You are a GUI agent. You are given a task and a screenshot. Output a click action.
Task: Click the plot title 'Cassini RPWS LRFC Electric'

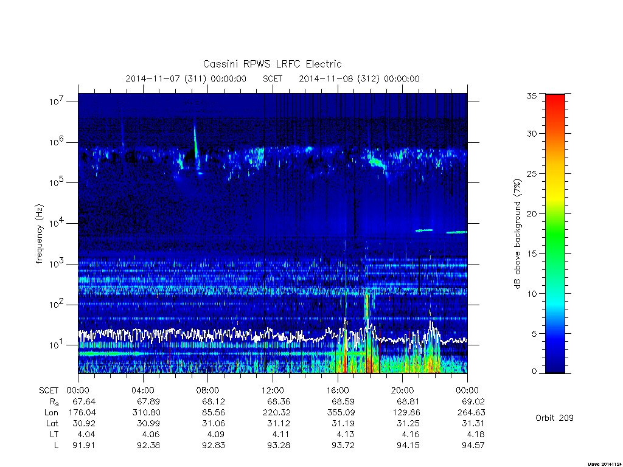coord(272,64)
